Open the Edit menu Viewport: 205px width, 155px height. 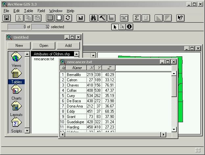pyautogui.click(x=16, y=11)
